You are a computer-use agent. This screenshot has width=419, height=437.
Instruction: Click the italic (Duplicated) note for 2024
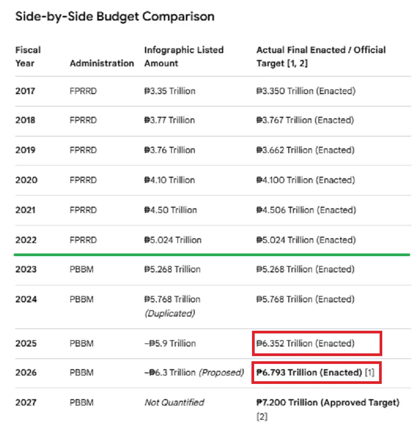pos(170,313)
